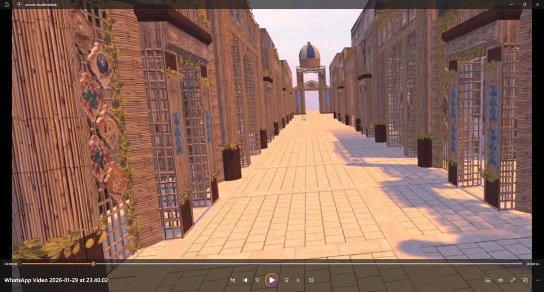Click the WhatsApp Video title text
The width and height of the screenshot is (544, 292).
[56, 280]
